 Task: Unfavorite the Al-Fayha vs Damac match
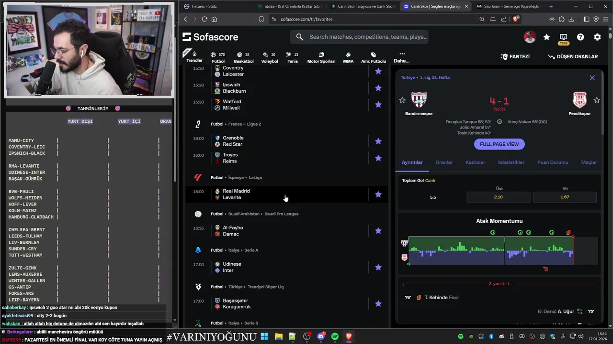coord(378,231)
